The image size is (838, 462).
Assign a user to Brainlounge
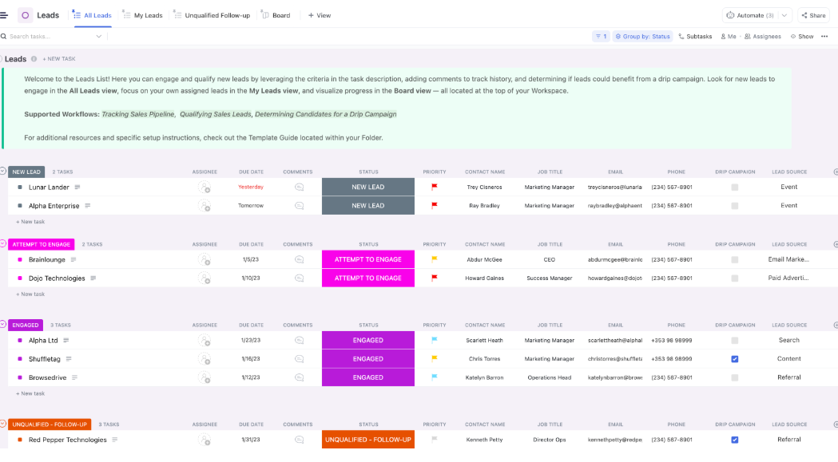click(205, 259)
